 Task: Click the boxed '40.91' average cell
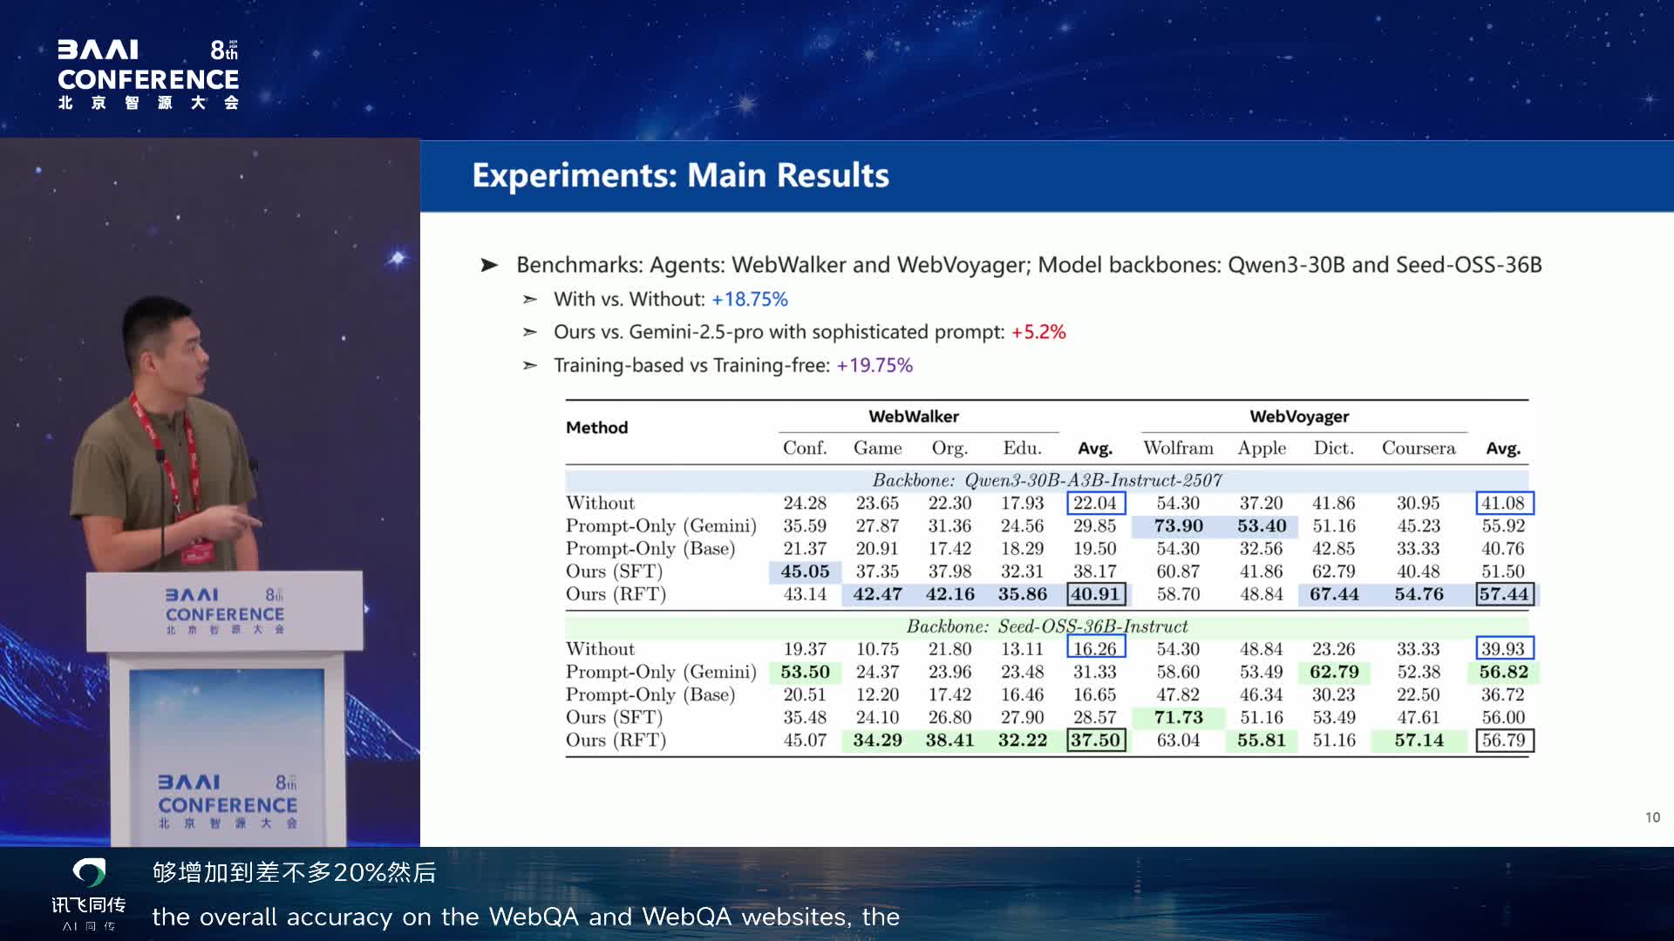point(1096,594)
